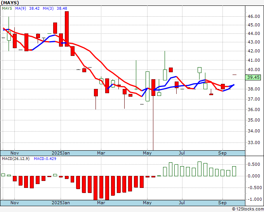Click the Mar label on MACD axis
Viewport: 264px width, 212px height.
pyautogui.click(x=101, y=203)
